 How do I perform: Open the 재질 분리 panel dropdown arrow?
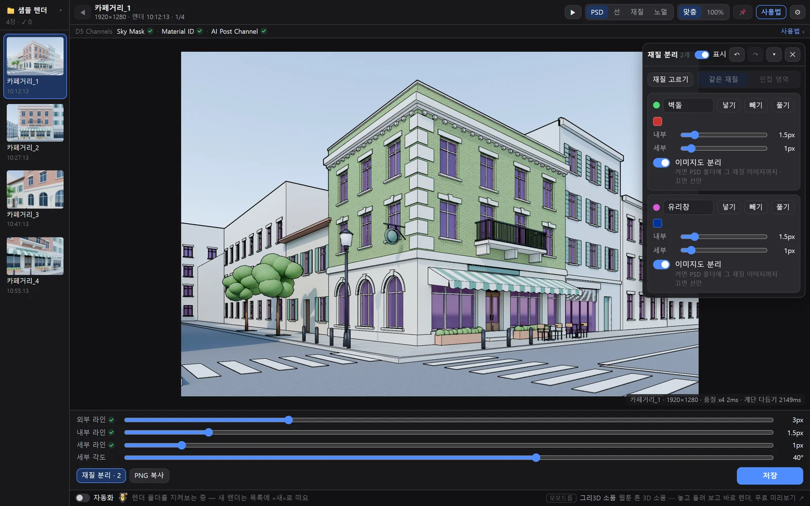[774, 55]
